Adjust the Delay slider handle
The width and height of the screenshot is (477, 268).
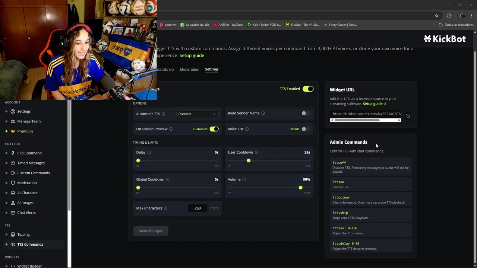pos(138,160)
